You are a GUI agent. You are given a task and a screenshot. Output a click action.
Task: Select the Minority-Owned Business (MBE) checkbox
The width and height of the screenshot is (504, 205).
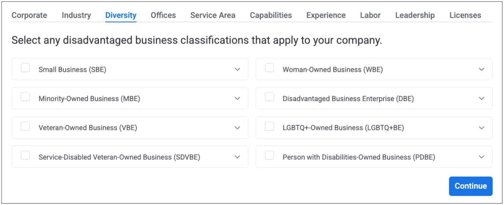25,97
